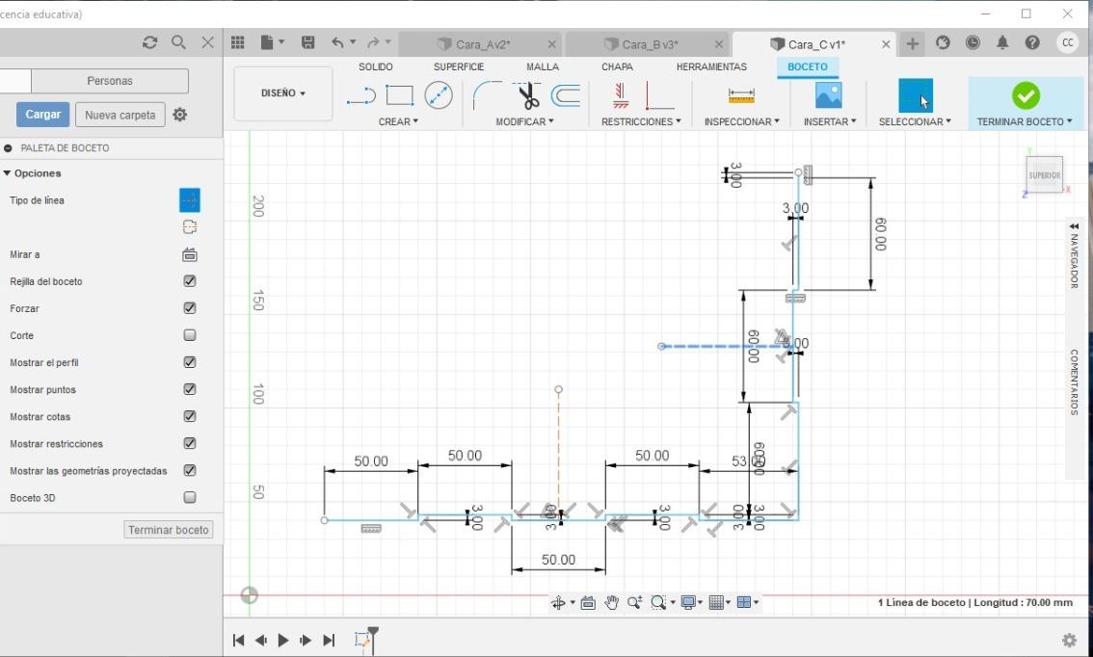The height and width of the screenshot is (657, 1093).
Task: Select the Pan hand tool
Action: [611, 603]
